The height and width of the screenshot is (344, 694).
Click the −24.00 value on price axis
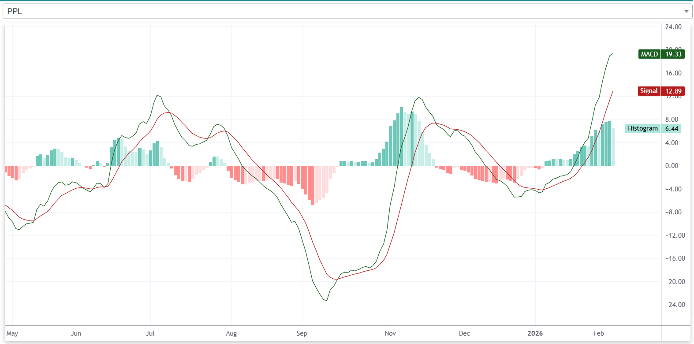(675, 305)
